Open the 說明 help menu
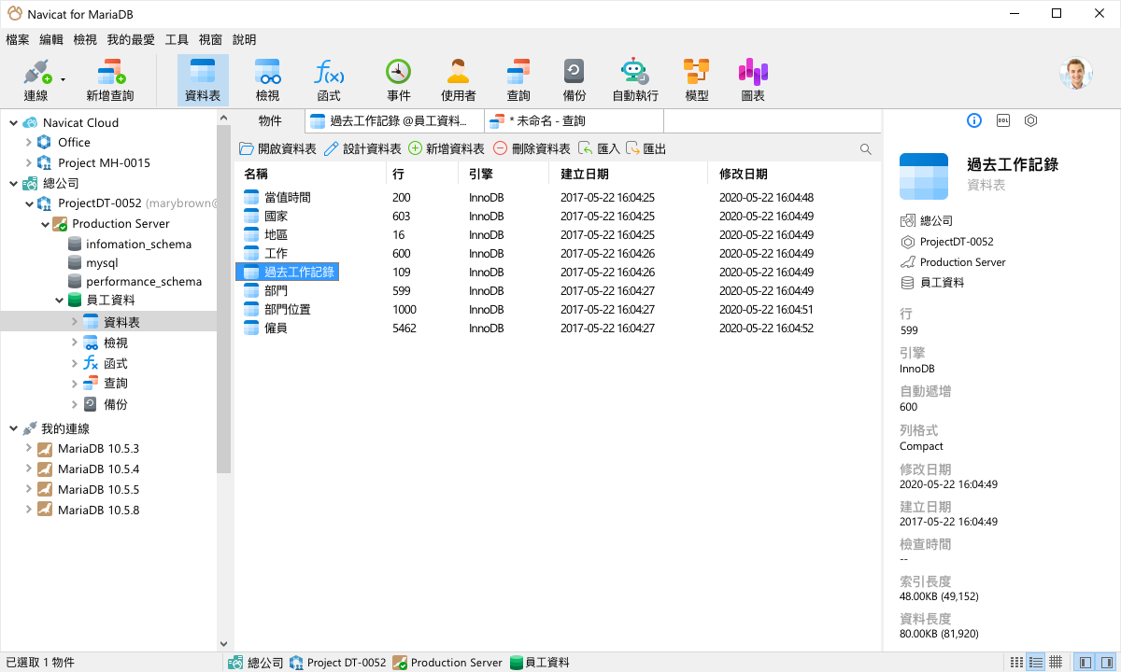This screenshot has width=1121, height=672. pyautogui.click(x=244, y=40)
